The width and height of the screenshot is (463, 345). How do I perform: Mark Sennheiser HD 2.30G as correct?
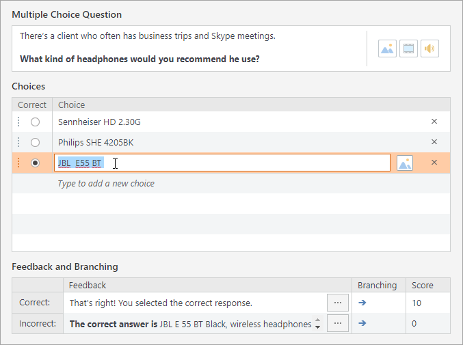36,122
